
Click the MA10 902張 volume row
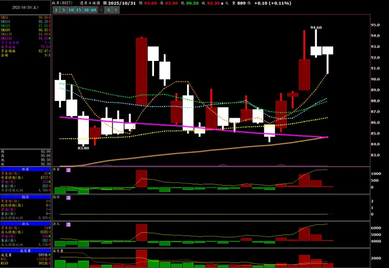[26, 263]
